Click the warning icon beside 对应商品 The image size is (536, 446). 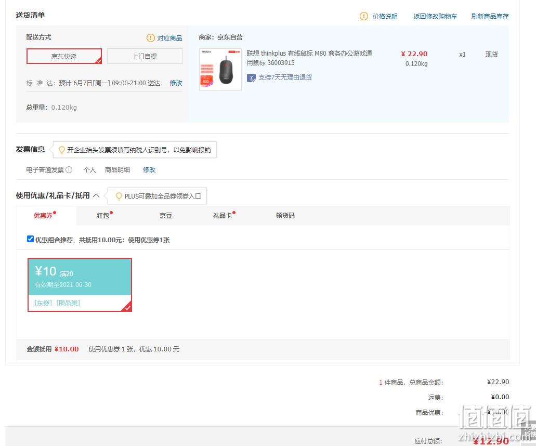[x=150, y=38]
